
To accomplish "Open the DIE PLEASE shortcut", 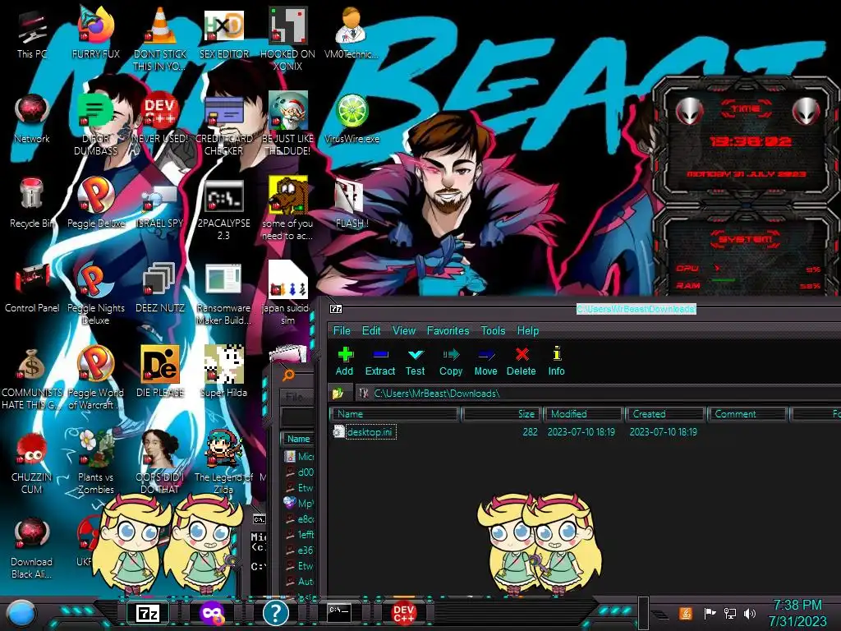I will 160,371.
